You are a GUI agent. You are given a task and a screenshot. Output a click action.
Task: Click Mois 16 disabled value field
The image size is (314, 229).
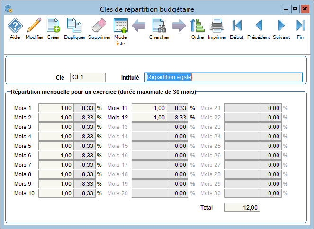(x=149, y=156)
